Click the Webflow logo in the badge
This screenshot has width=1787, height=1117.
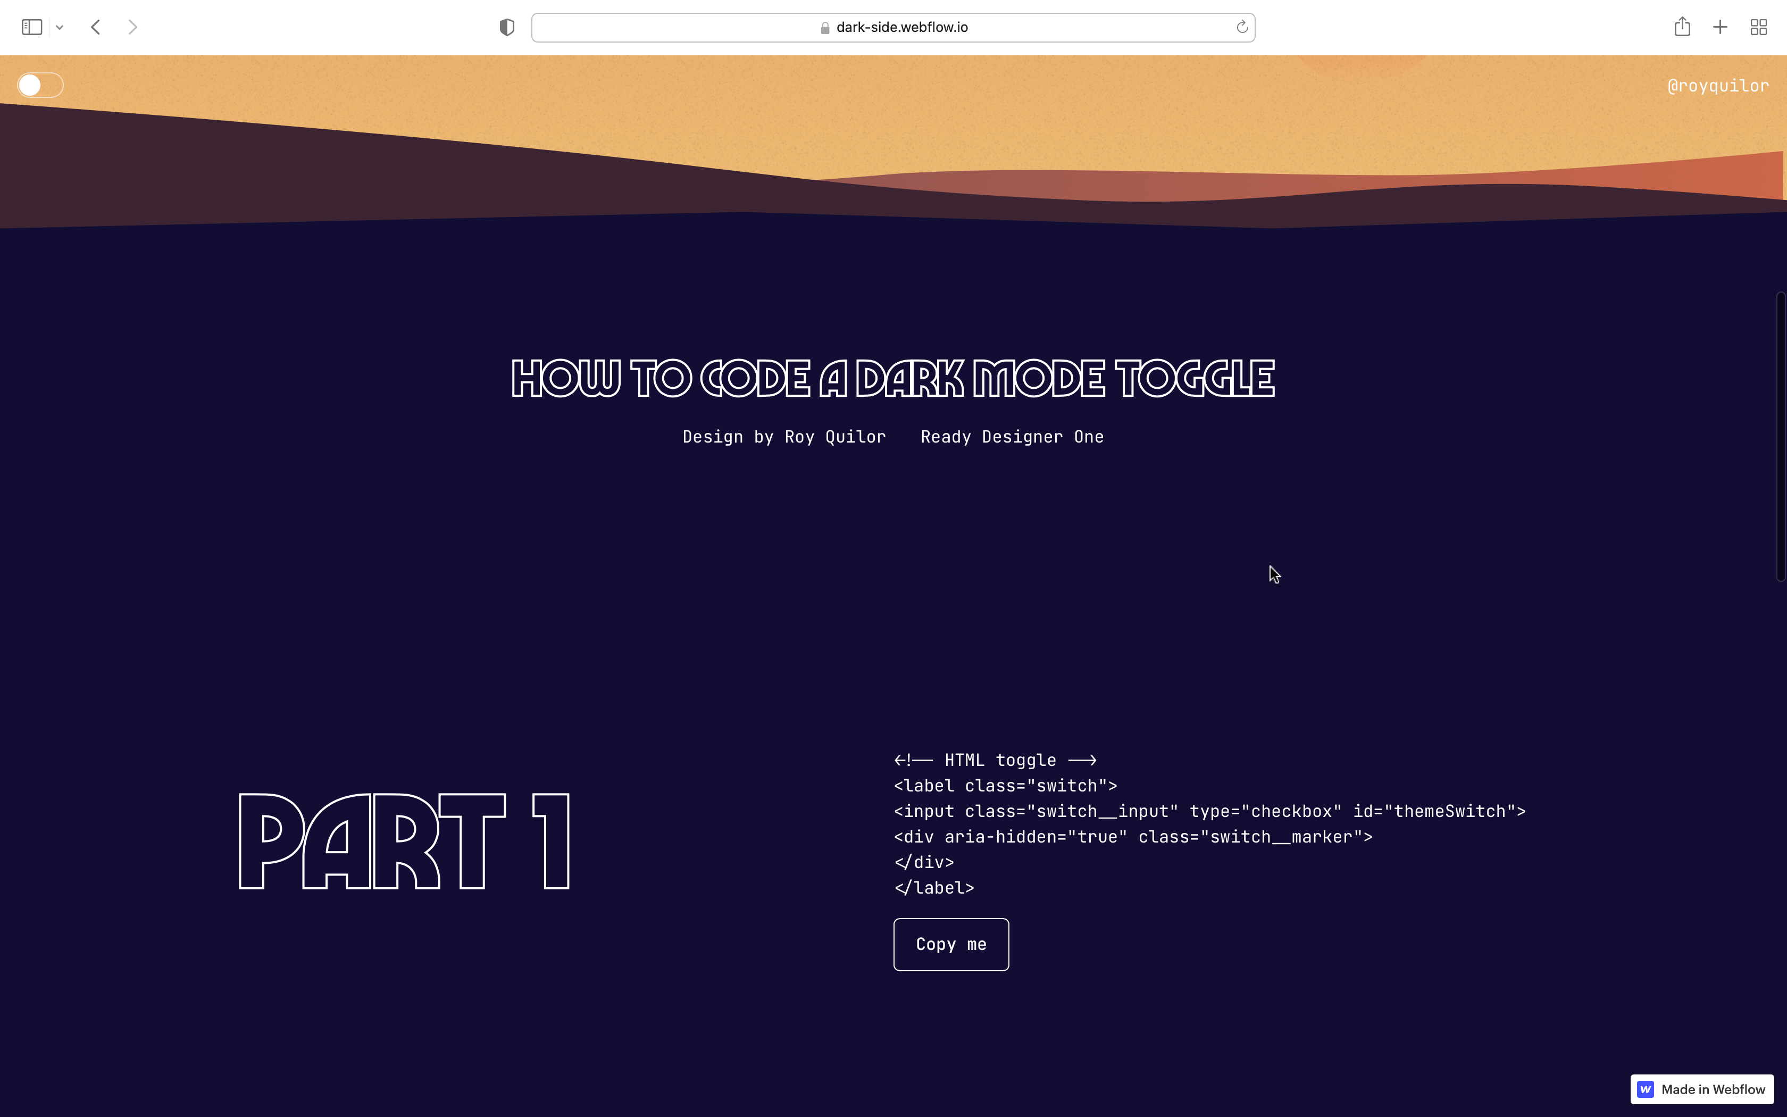tap(1645, 1089)
